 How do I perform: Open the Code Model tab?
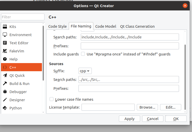pos(106,26)
